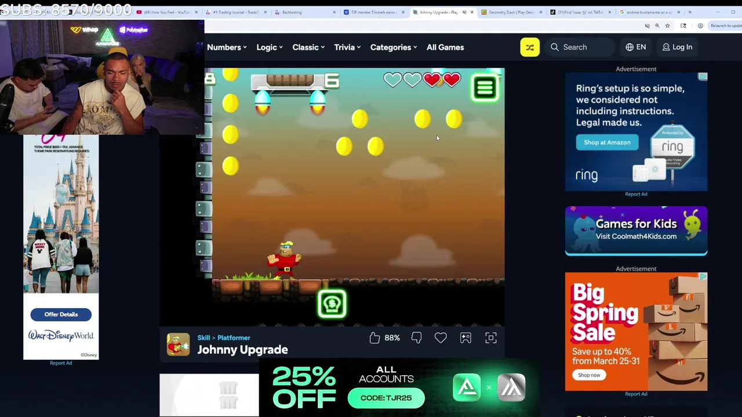This screenshot has height=417, width=742.
Task: Enter fullscreen with the expand icon
Action: tap(491, 338)
